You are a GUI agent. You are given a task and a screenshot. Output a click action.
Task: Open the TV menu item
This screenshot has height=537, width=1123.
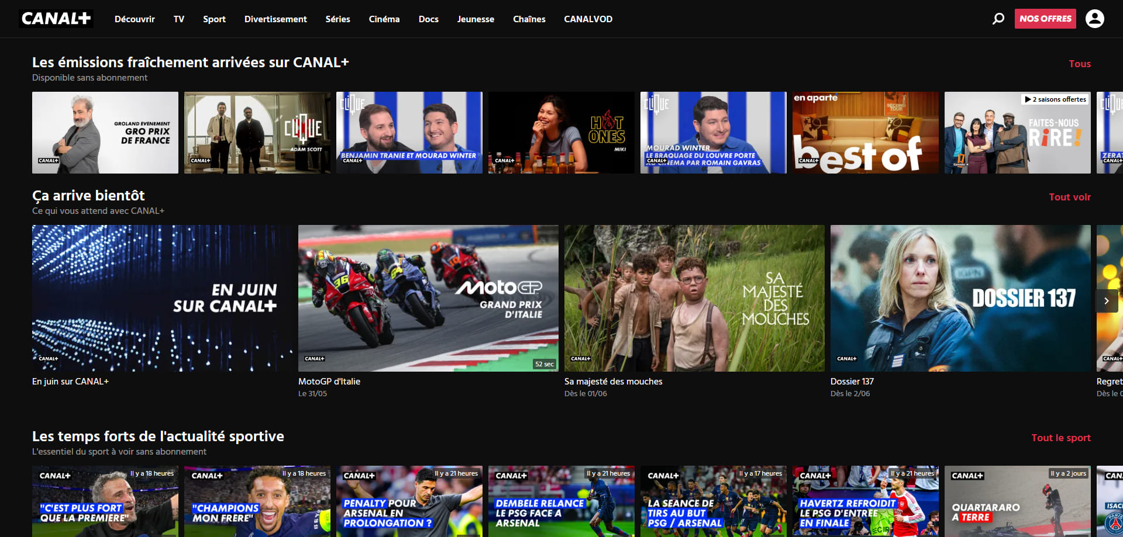tap(179, 19)
